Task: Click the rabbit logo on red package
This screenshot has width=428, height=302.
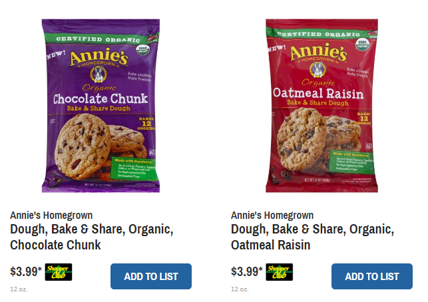Action: pos(318,69)
